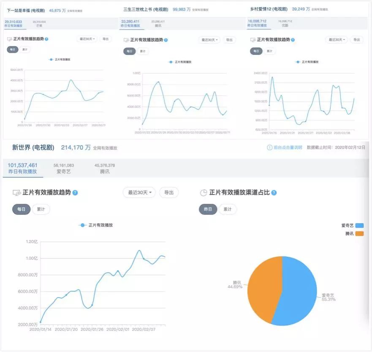This screenshot has width=372, height=352.
Task: Click help icon in 乡村爱情12 trend panel
Action: click(293, 40)
